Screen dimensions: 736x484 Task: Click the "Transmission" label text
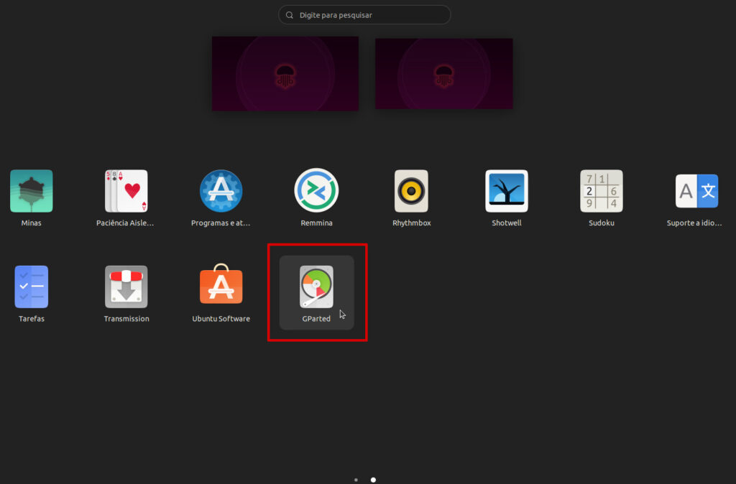(126, 318)
